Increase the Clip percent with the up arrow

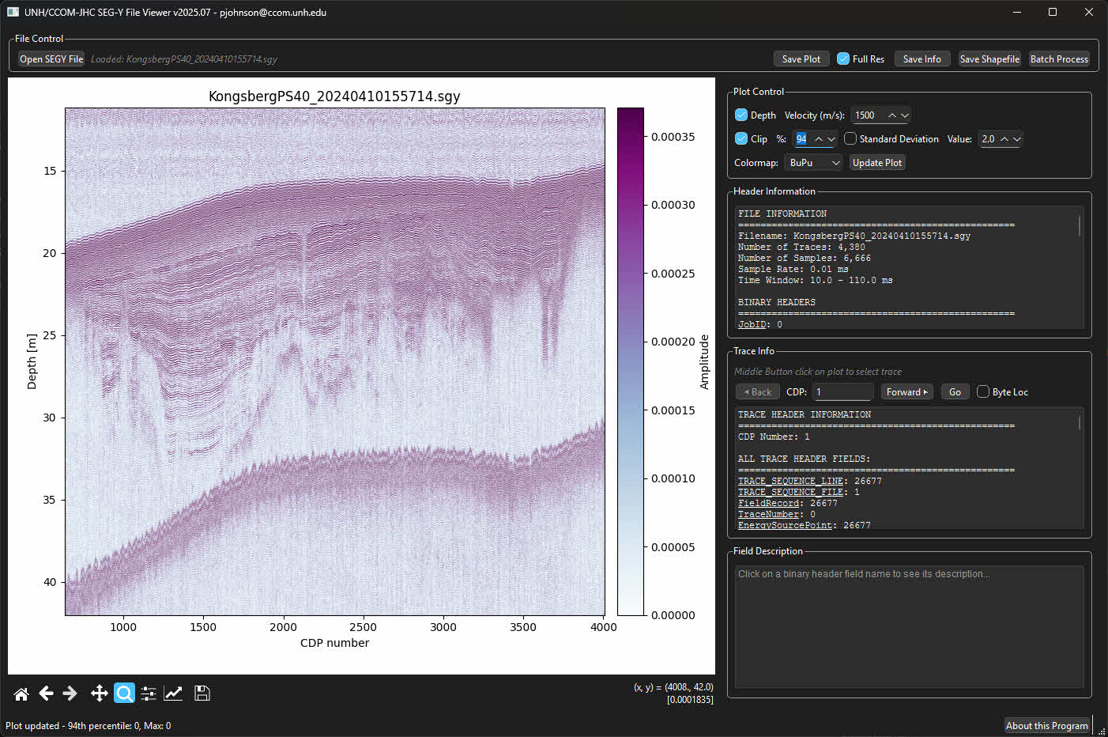[x=819, y=139]
